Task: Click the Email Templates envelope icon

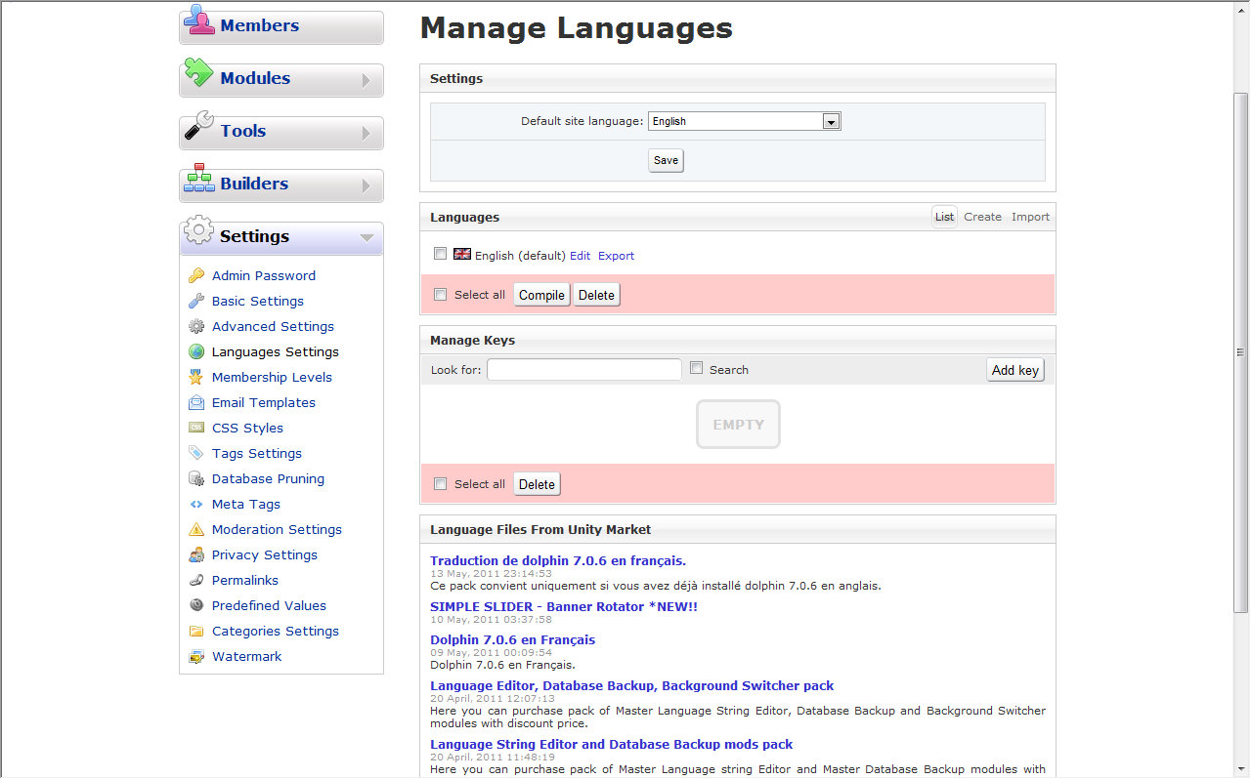Action: click(x=196, y=403)
